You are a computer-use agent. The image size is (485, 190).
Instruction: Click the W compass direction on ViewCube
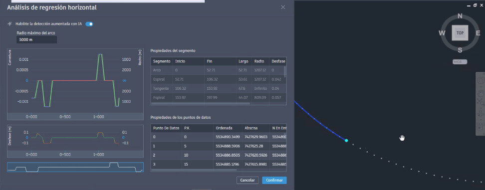(442, 33)
